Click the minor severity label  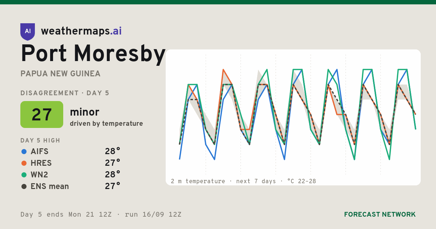(84, 112)
